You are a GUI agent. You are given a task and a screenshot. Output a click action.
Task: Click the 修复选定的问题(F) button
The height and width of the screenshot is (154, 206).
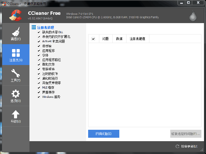tap(186, 134)
